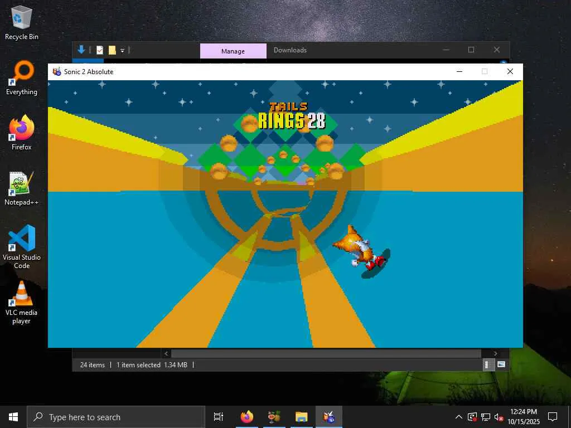Maximize the Downloads Explorer window

(x=471, y=50)
